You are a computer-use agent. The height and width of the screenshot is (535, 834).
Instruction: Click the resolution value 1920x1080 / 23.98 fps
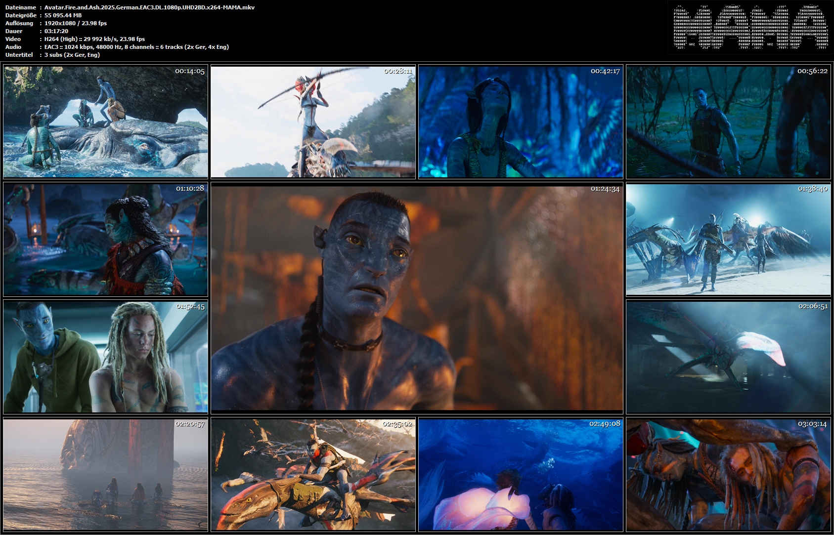(x=76, y=23)
